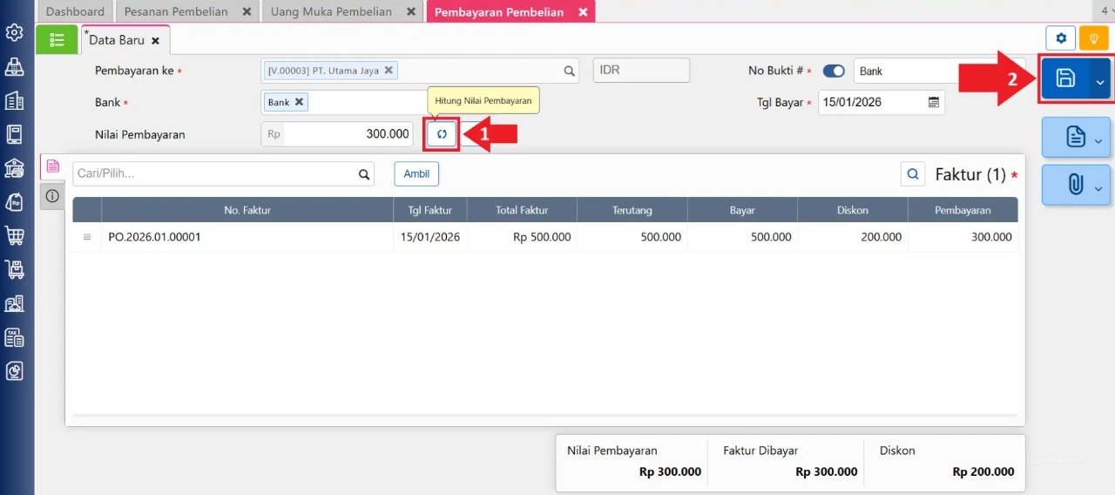This screenshot has width=1115, height=495.
Task: Open the tab counter dropdown showing 4
Action: 1106,10
